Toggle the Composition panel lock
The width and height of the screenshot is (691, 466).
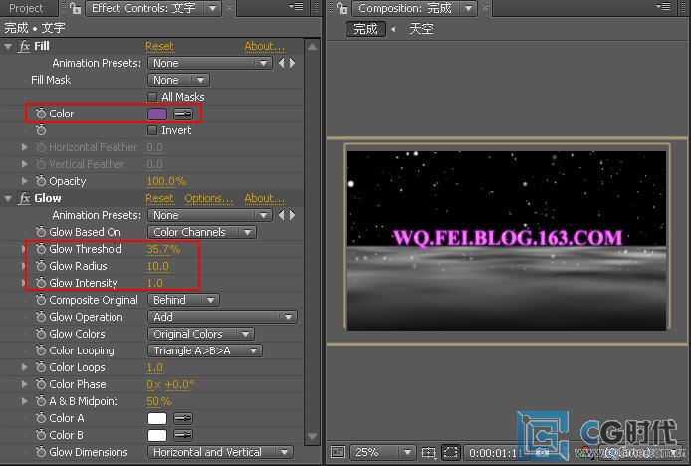coord(342,8)
